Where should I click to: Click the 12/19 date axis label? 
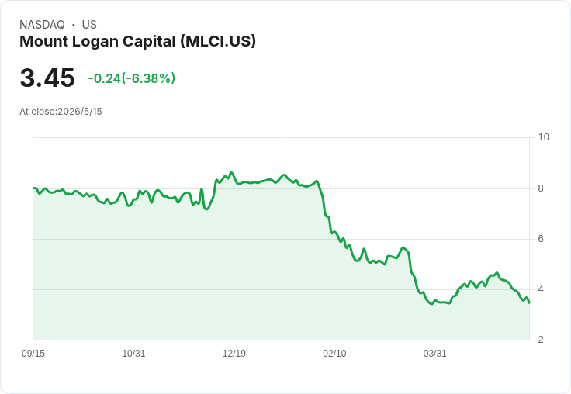234,354
